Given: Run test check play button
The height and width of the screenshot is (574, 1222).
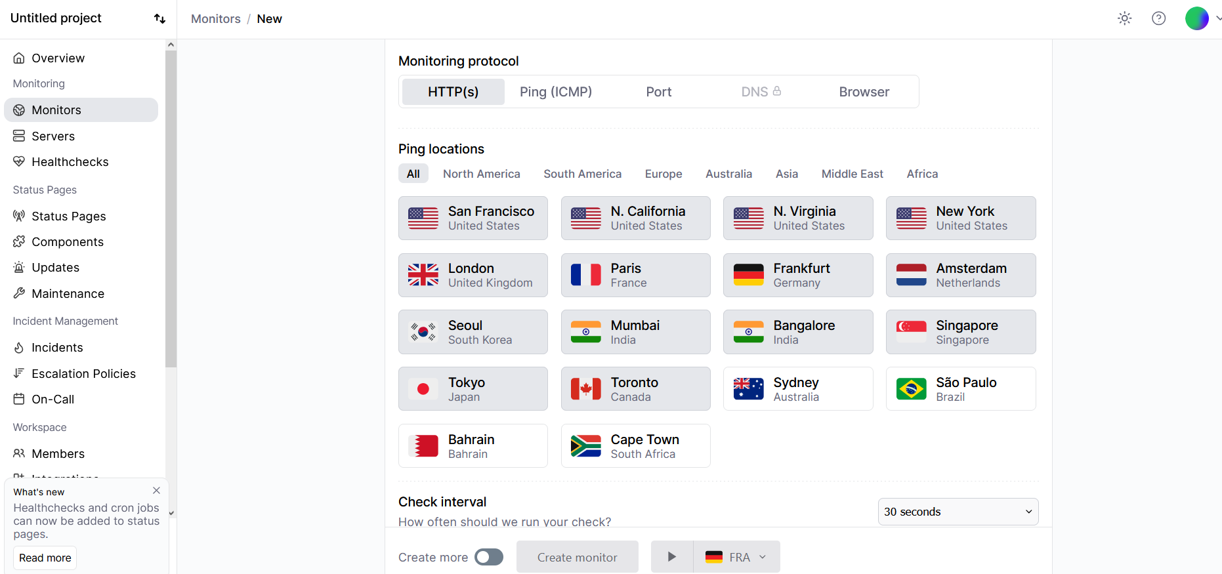Looking at the screenshot, I should point(672,557).
